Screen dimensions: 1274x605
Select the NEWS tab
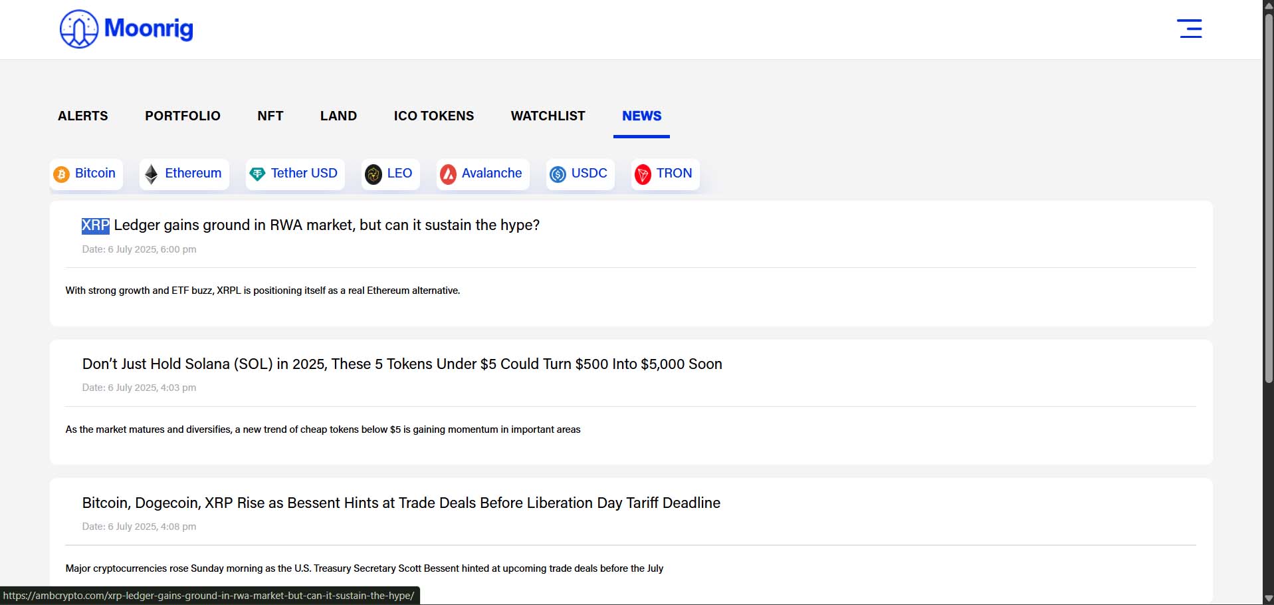pyautogui.click(x=642, y=116)
